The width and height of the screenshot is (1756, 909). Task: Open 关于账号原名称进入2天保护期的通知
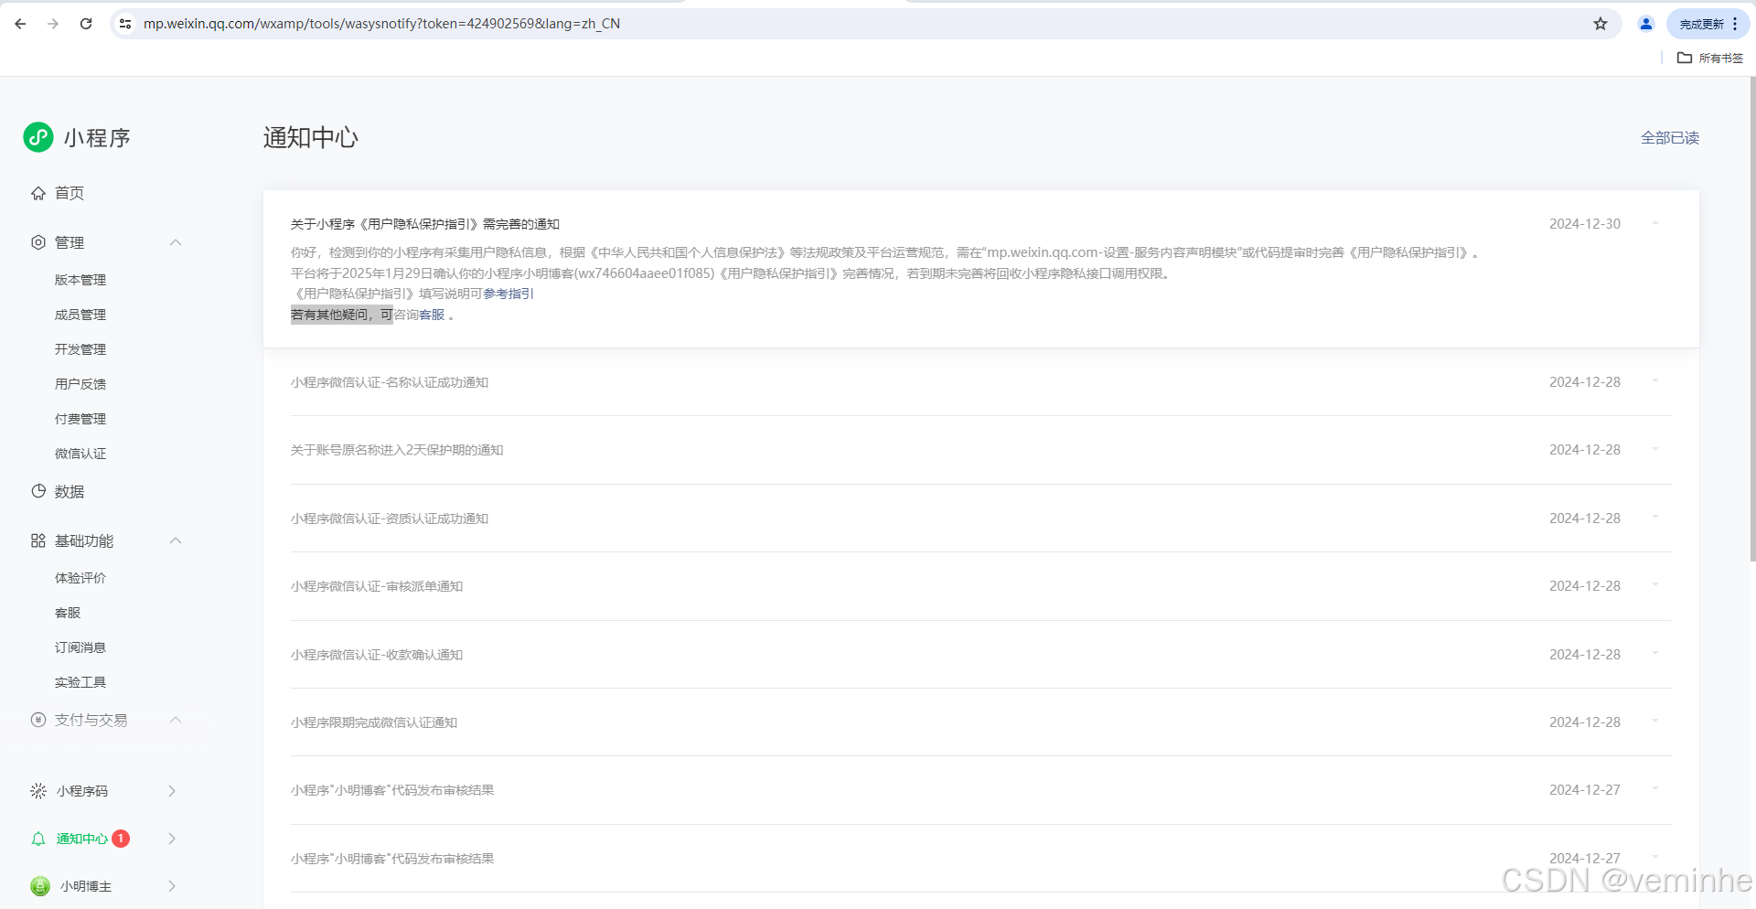coord(397,450)
